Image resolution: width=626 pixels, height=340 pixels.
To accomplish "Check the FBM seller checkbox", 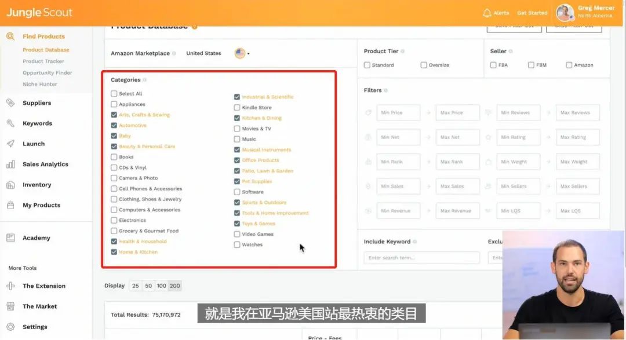I will (531, 65).
